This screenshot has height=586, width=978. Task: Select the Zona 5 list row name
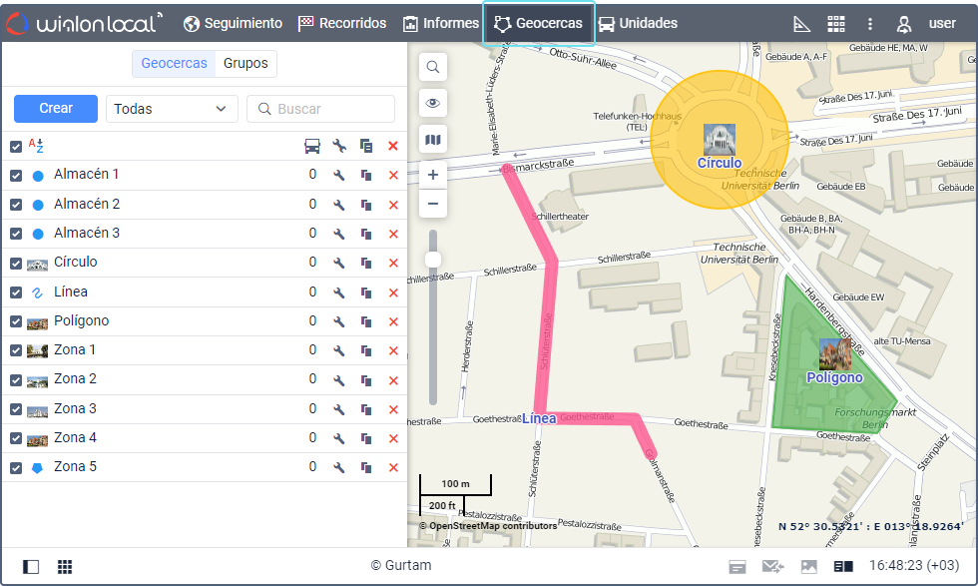75,467
